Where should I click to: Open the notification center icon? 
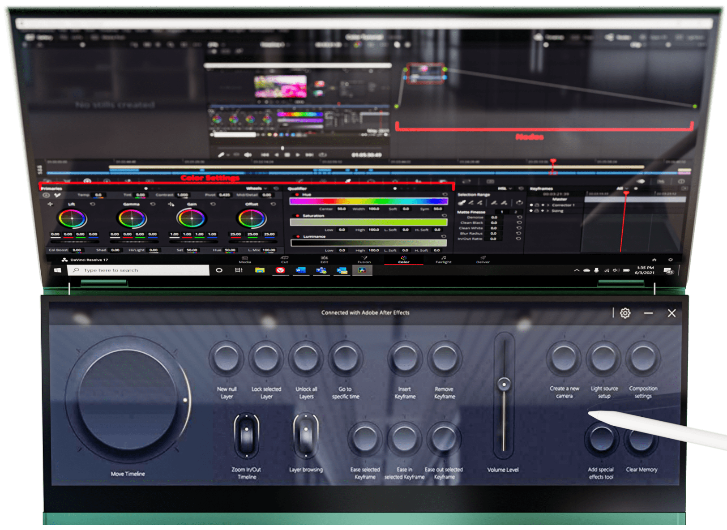coord(669,271)
